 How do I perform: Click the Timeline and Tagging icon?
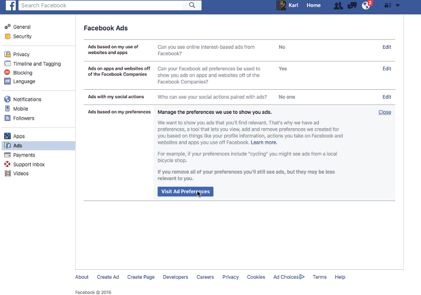(x=7, y=64)
